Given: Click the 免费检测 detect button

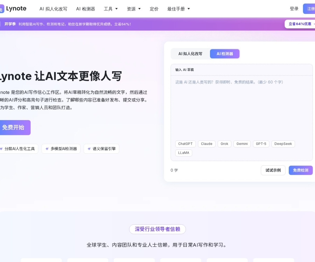Looking at the screenshot, I should [x=301, y=170].
